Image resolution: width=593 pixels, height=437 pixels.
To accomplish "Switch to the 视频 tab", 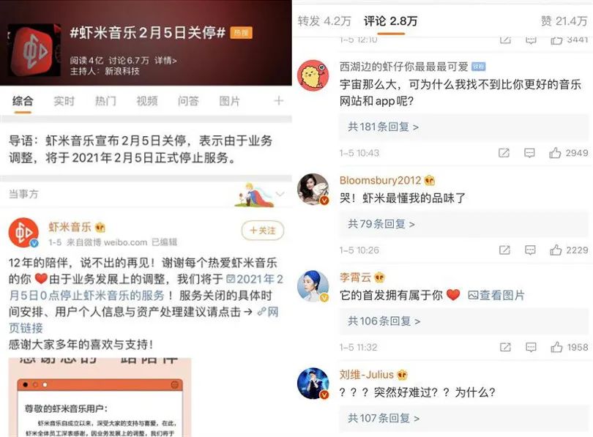I will tap(146, 101).
